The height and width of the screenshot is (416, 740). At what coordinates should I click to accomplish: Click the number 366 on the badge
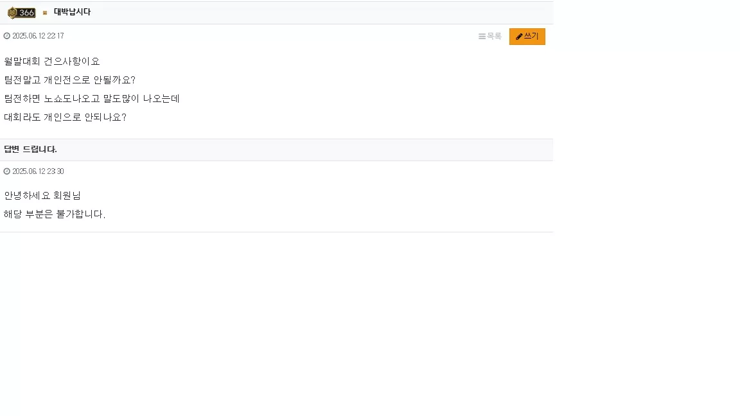(x=26, y=13)
